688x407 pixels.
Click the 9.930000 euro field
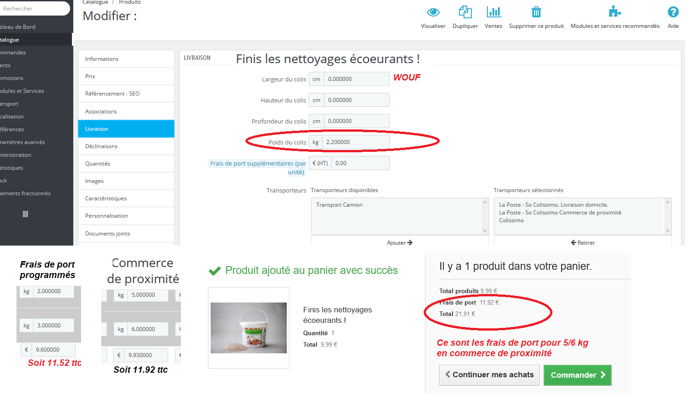coord(146,355)
